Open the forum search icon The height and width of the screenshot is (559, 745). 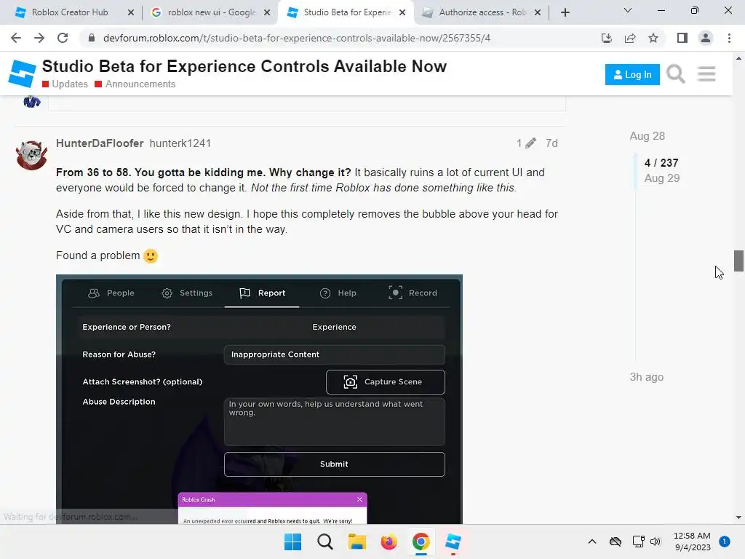click(675, 74)
